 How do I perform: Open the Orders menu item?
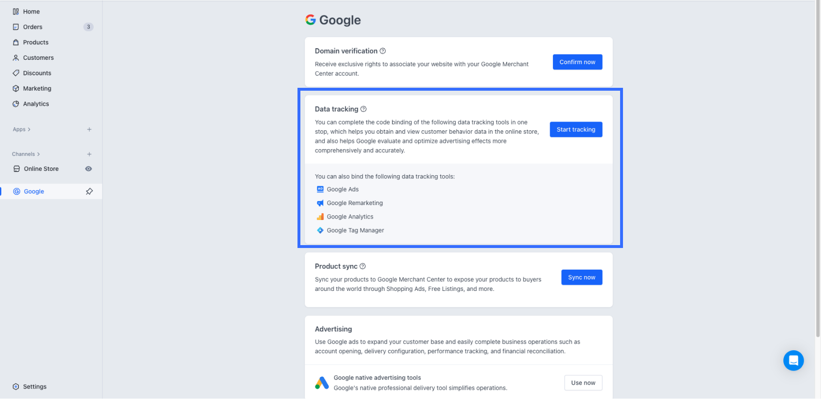(x=33, y=27)
